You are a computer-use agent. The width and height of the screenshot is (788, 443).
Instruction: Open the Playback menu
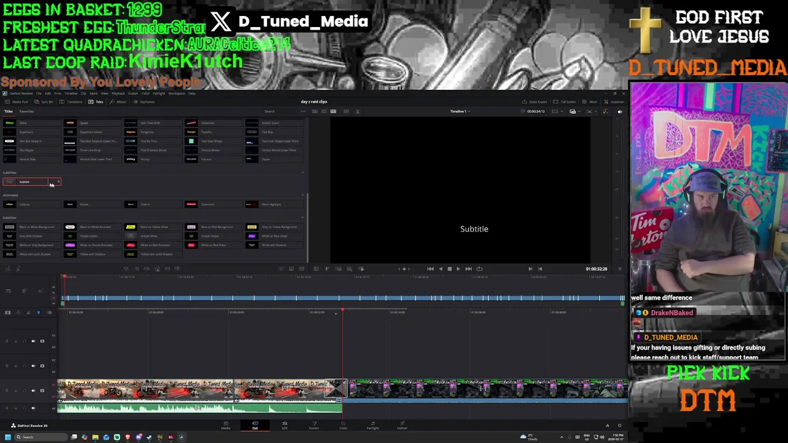pos(118,94)
